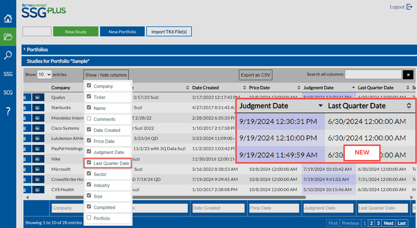417x228 pixels.
Task: Toggle the Last Quarter Date checkbox
Action: click(x=89, y=163)
